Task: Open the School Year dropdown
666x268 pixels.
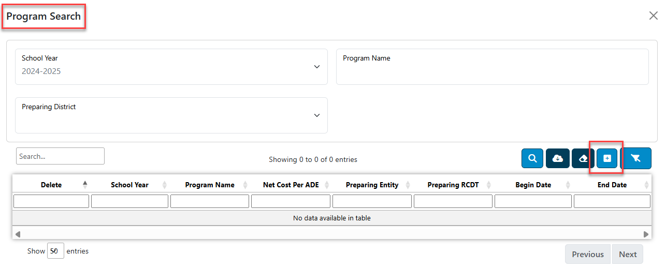Action: coord(171,67)
